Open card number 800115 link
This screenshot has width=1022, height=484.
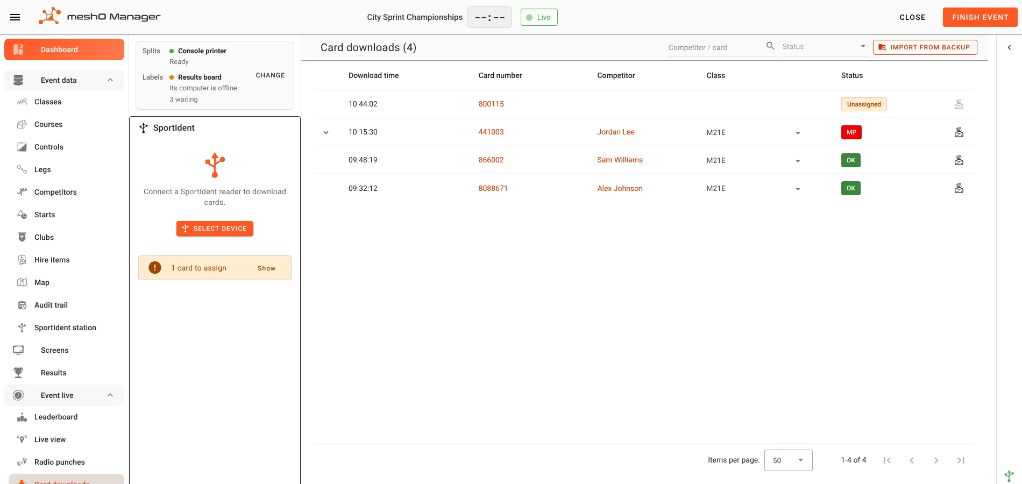(491, 104)
